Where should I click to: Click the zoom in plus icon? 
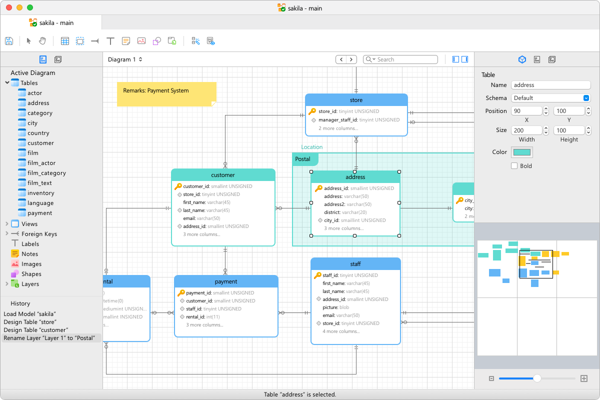click(x=583, y=378)
